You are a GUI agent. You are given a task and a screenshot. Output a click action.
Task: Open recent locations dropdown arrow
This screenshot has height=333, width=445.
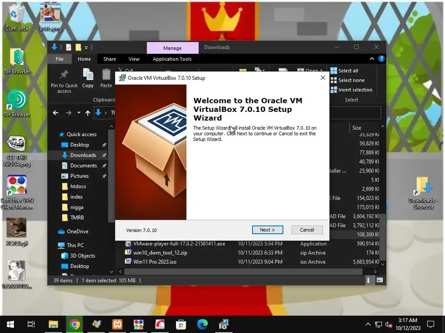(79, 113)
